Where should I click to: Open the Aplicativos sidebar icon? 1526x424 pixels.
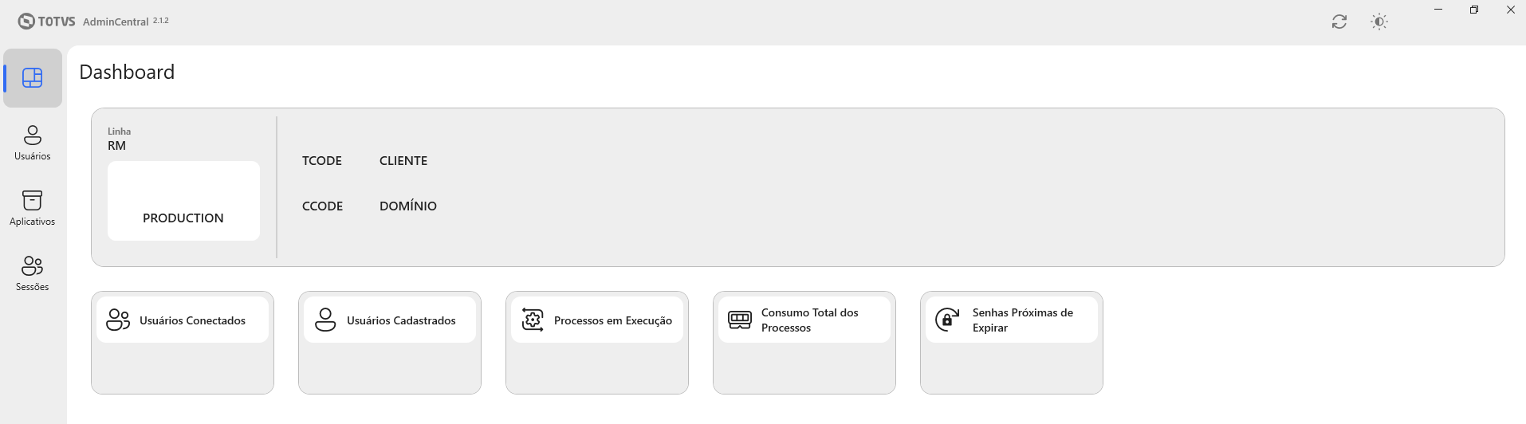[33, 209]
